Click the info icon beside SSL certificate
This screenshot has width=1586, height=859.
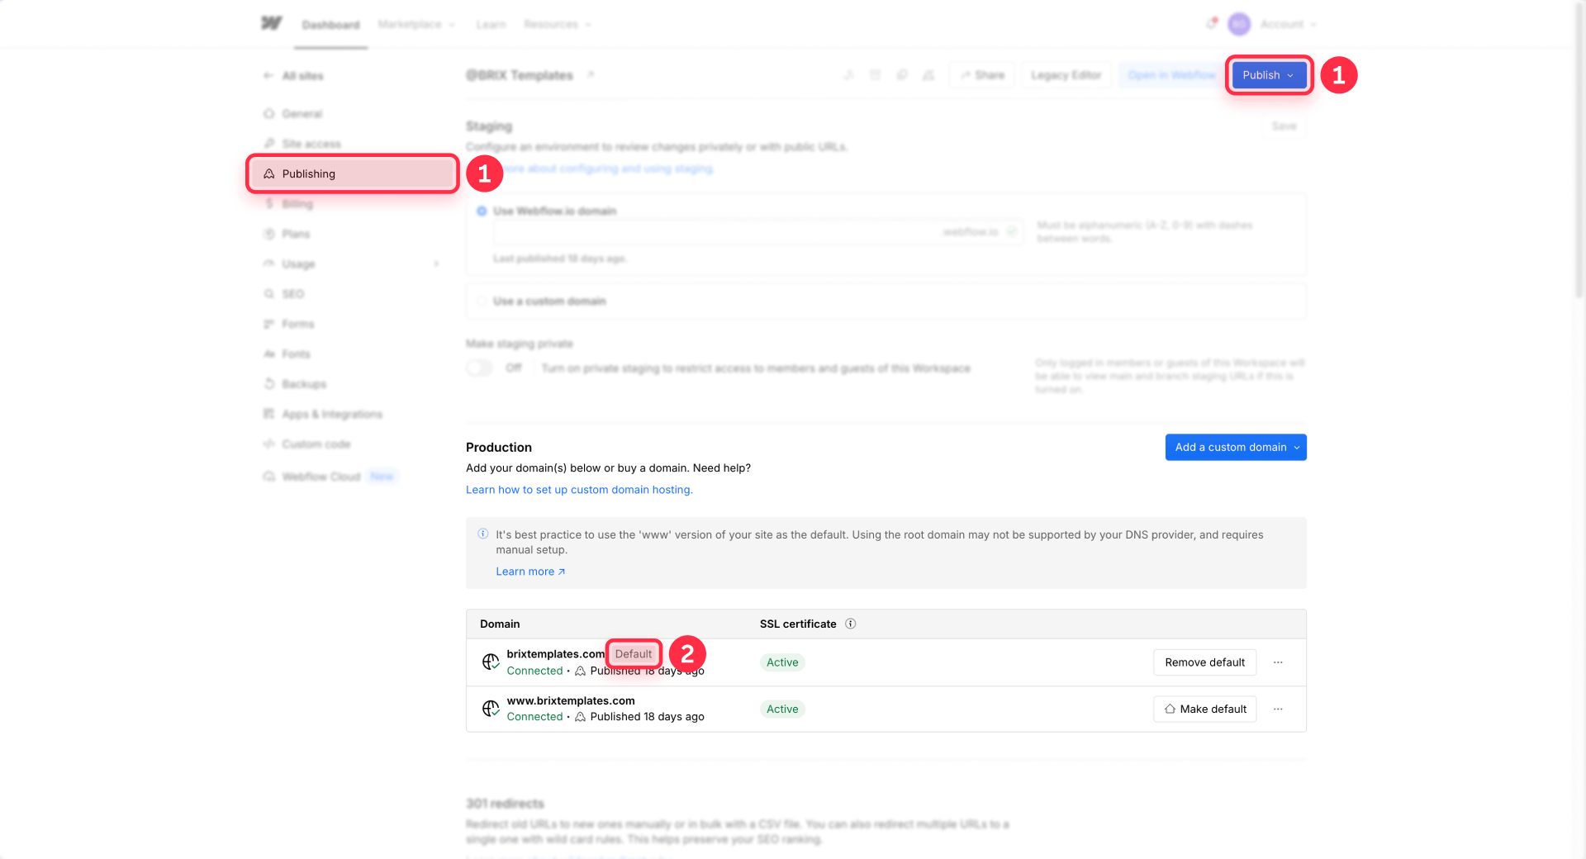click(x=851, y=624)
